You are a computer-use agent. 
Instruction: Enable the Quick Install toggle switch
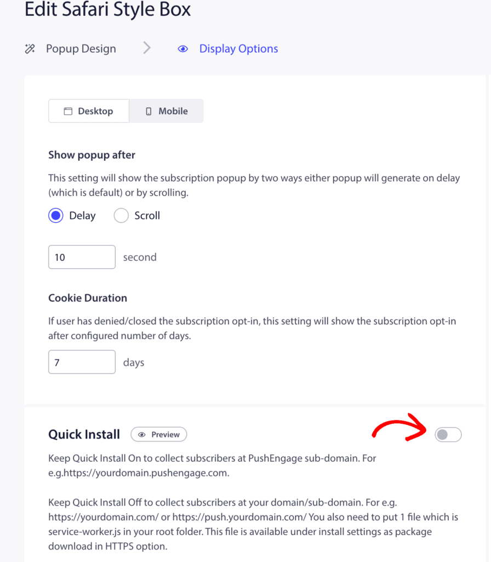448,435
